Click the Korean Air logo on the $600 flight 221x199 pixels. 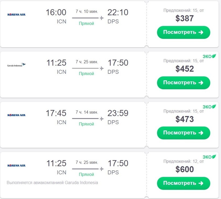tap(16, 165)
